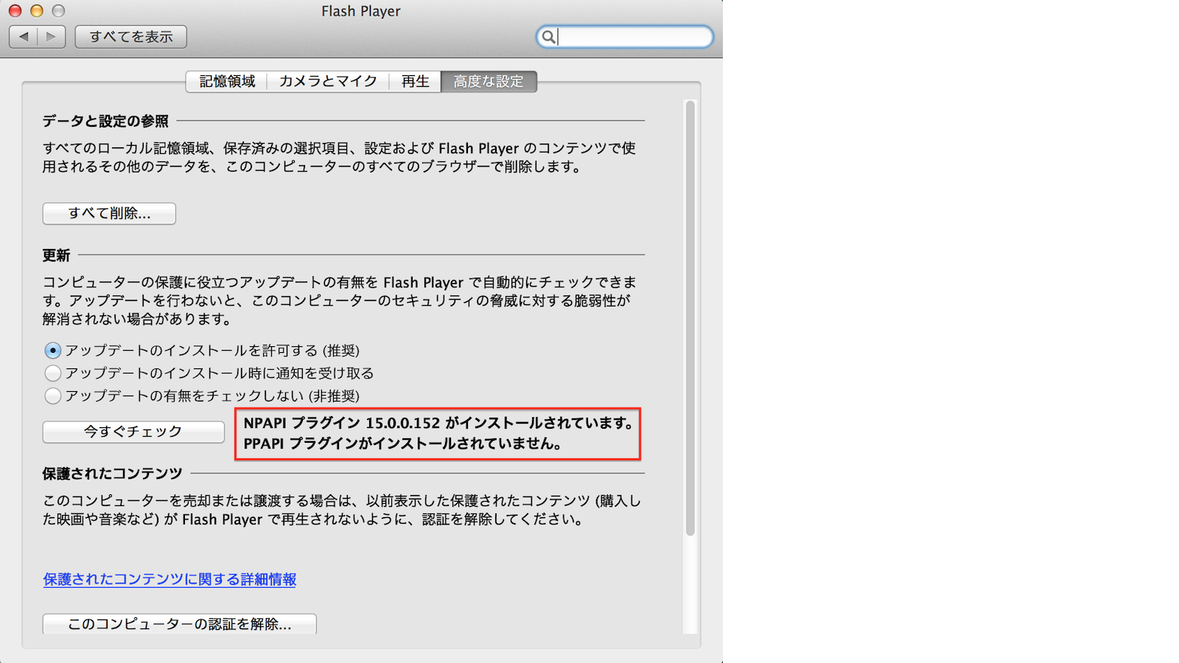Click the データと設定の参照 heading

[105, 121]
